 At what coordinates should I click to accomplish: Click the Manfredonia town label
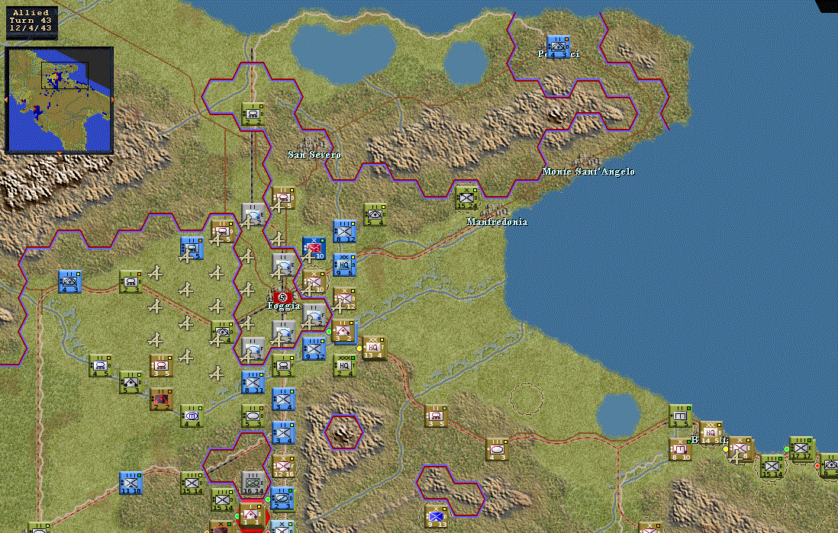point(497,222)
